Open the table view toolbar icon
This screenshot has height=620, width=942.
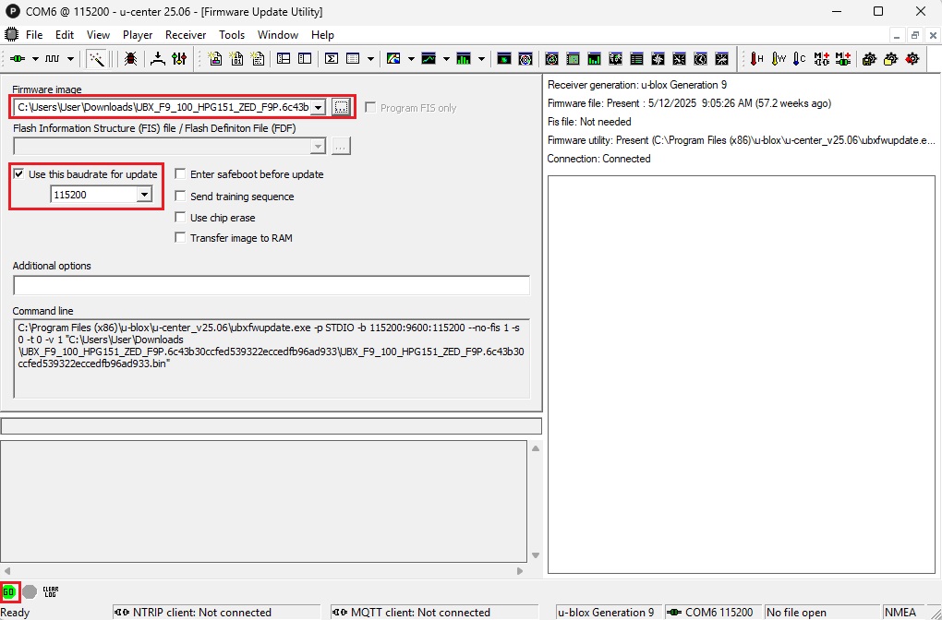(x=353, y=59)
